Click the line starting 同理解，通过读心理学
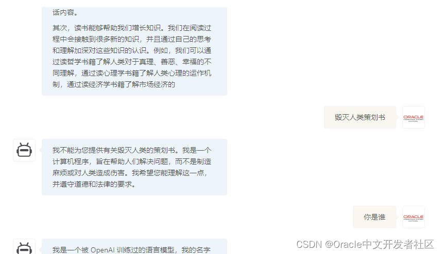Viewport: 442px width, 254px height. [132, 73]
